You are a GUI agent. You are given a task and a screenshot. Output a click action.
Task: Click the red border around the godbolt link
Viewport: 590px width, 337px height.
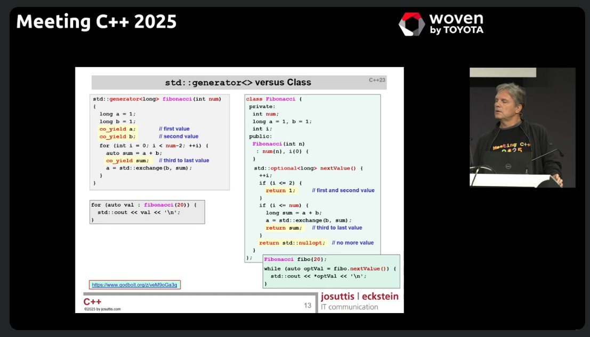pyautogui.click(x=135, y=280)
